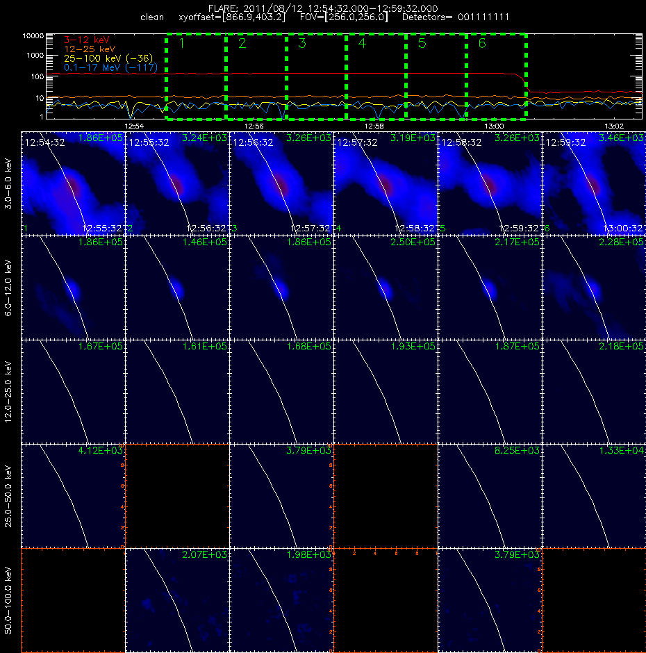Click the 12:54:32 start timestamp
The height and width of the screenshot is (653, 646).
(44, 143)
